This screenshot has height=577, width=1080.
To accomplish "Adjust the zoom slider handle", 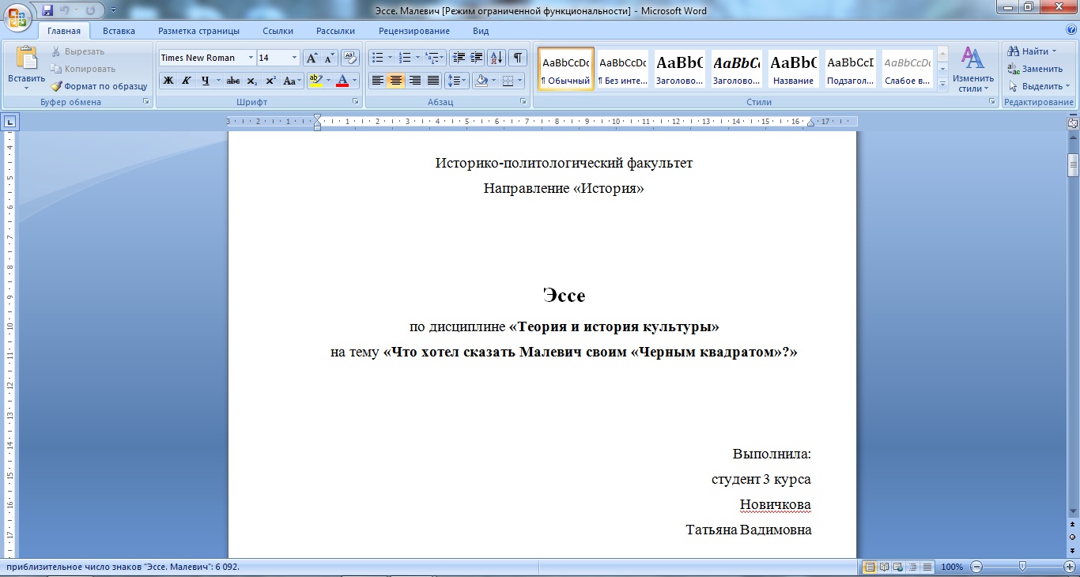I will point(1023,567).
